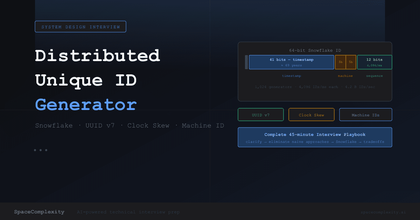Image resolution: width=420 pixels, height=220 pixels.
Task: Click the orange 'machine' label
Action: (x=345, y=76)
